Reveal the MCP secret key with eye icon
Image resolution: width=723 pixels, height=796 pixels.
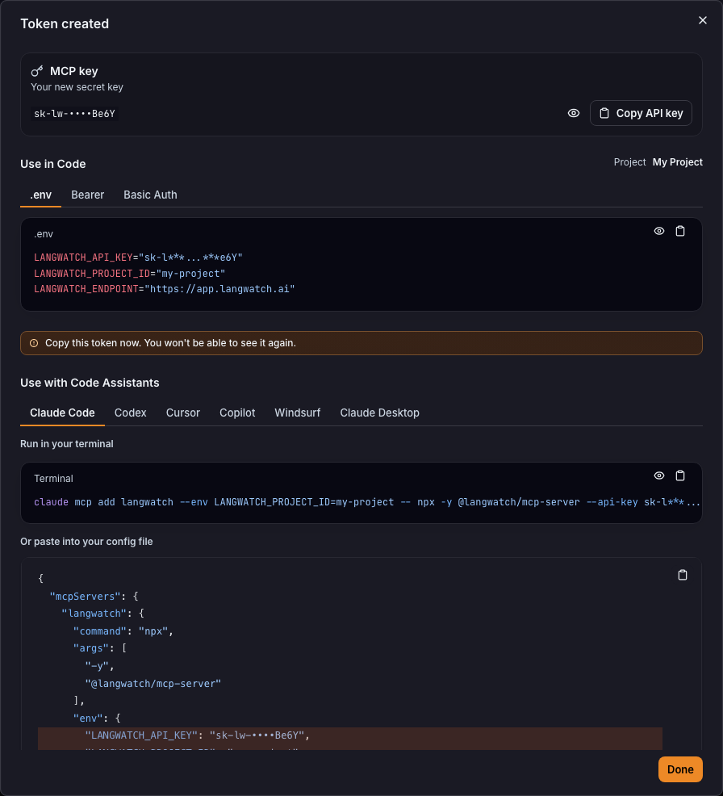pos(574,113)
